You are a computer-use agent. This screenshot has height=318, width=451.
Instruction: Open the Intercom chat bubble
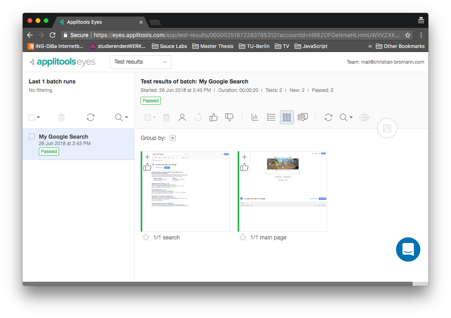tap(408, 249)
